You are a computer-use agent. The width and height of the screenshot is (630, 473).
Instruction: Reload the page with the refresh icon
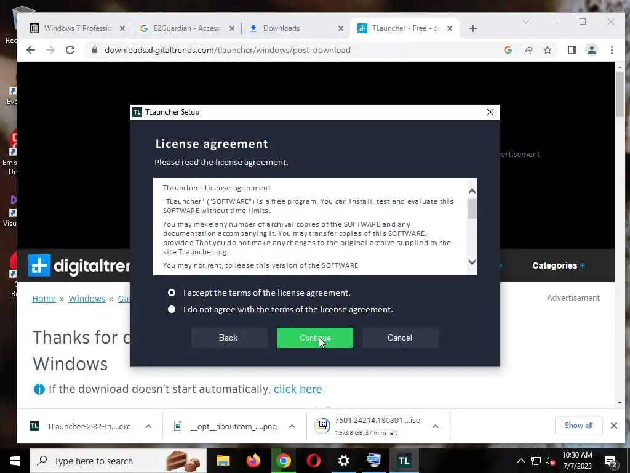[70, 50]
